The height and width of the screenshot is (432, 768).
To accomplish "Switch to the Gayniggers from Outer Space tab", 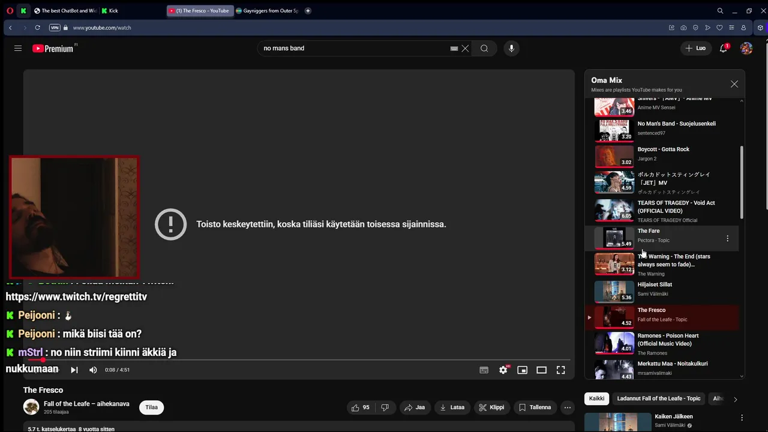I will (267, 11).
